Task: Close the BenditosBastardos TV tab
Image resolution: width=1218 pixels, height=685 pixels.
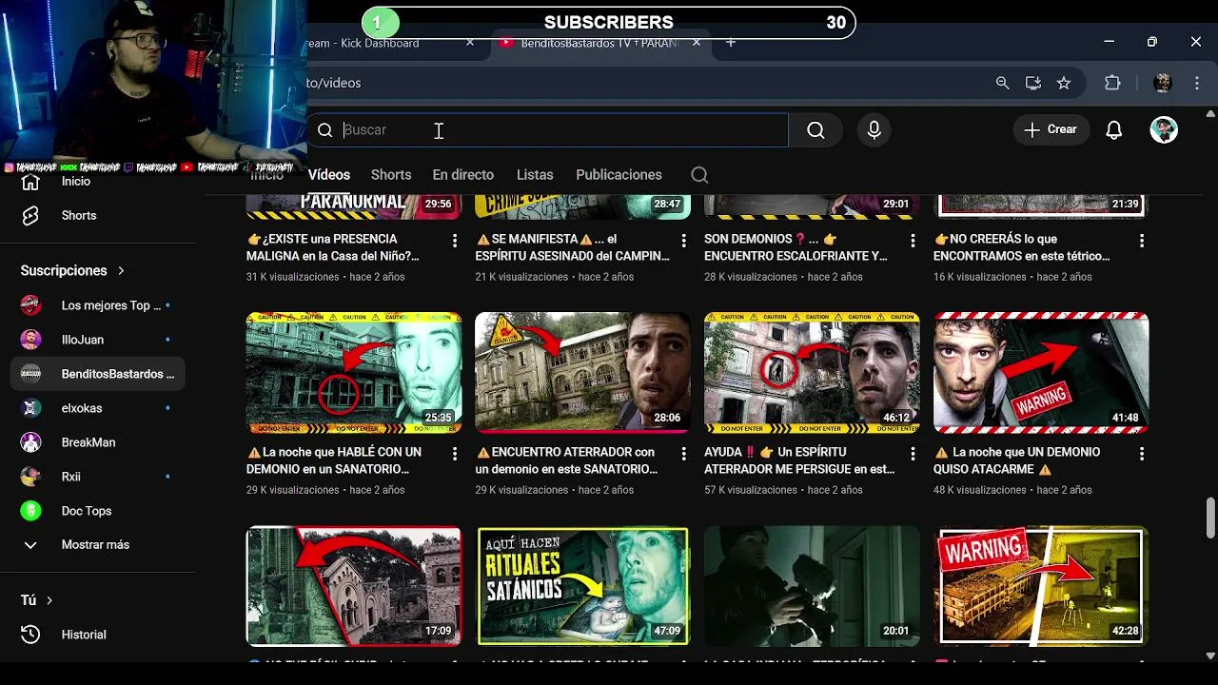Action: [697, 43]
